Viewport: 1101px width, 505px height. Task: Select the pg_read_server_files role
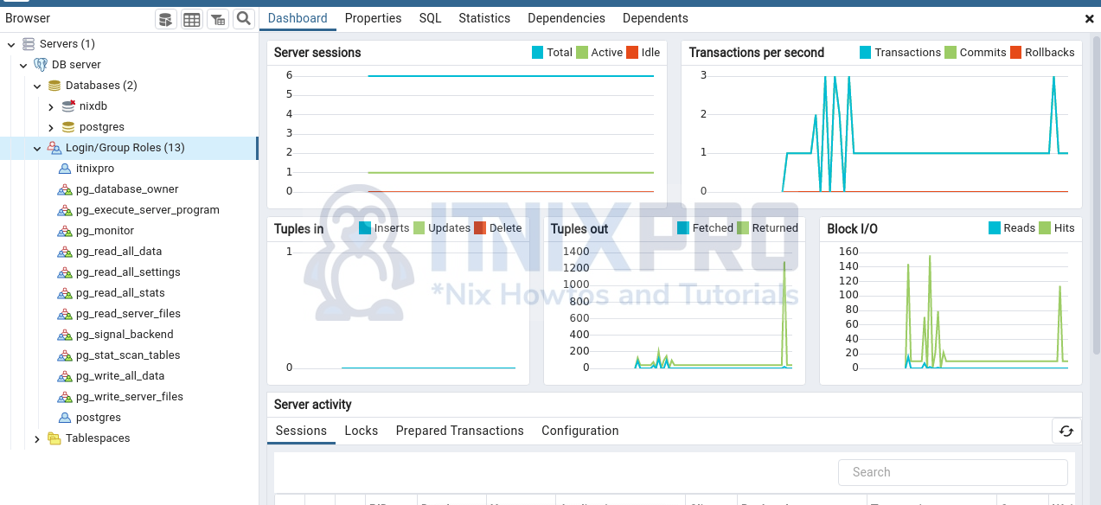tap(128, 314)
